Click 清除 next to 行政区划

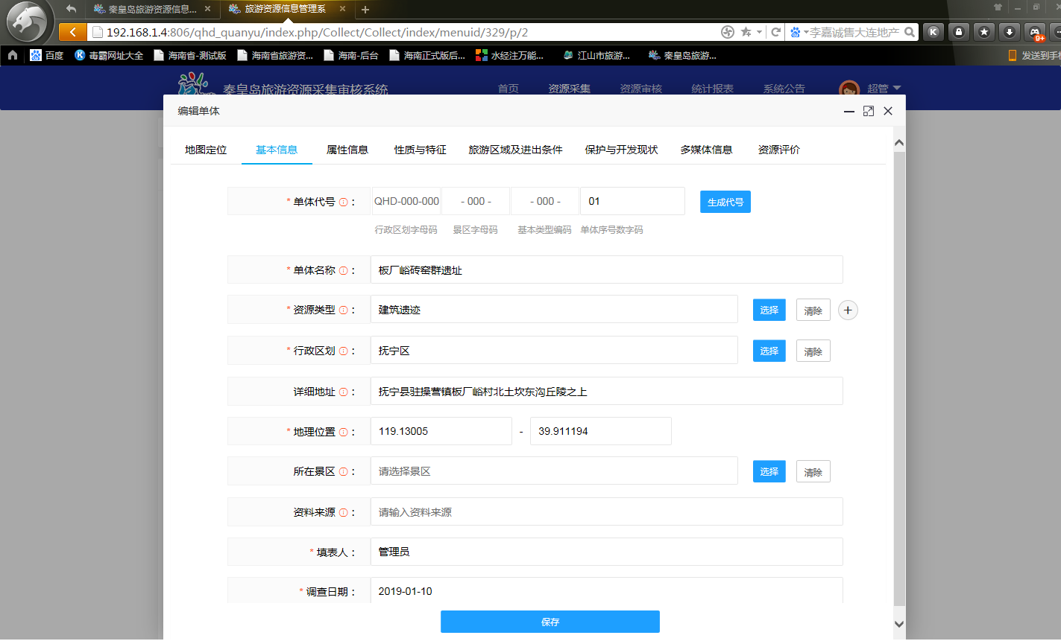point(813,351)
